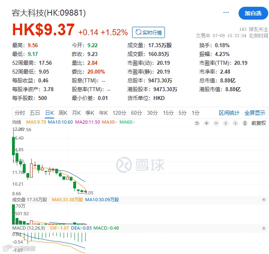Click the 市净率 2.48 value
Viewport: 269px width, 254px height.
coord(225,72)
